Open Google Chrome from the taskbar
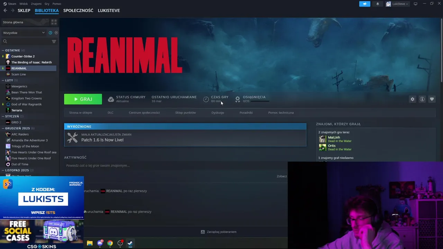The image size is (443, 249). tap(110, 243)
